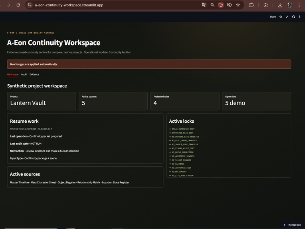Click the Protected rules value 4
305x229 pixels.
click(x=155, y=103)
